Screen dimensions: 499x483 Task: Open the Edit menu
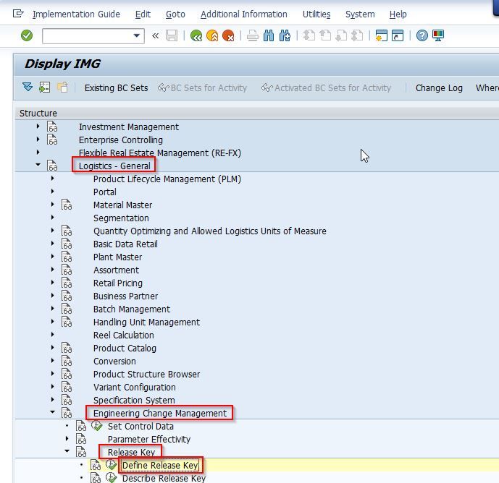[143, 14]
